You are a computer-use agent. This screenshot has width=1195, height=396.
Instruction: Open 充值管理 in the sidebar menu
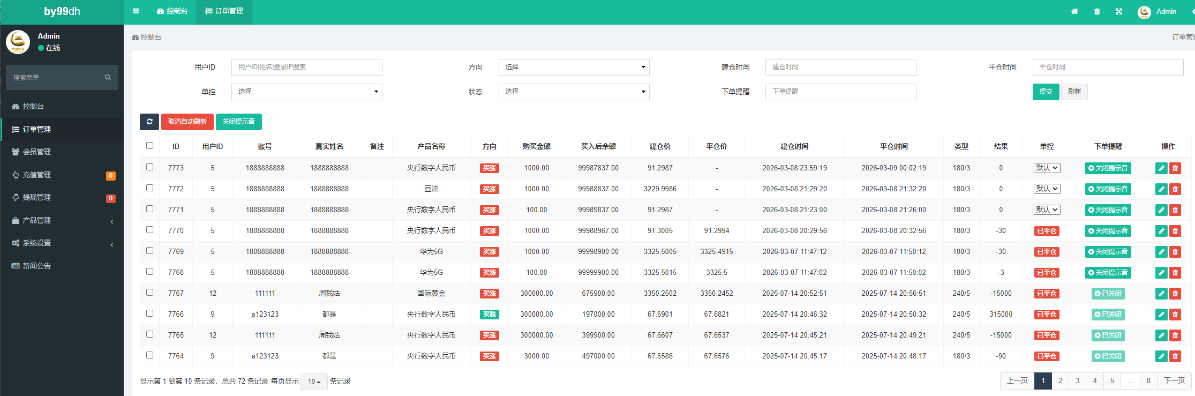pyautogui.click(x=62, y=175)
